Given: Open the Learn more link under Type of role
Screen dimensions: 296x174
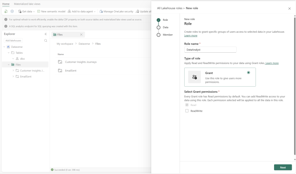Looking at the screenshot, I should point(272,63).
